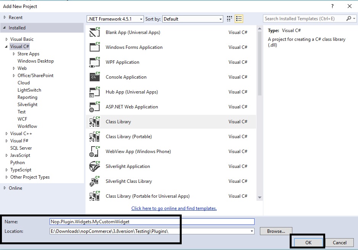Open the Sort by dropdown
Screen dimensions: 358x250
coord(220,19)
